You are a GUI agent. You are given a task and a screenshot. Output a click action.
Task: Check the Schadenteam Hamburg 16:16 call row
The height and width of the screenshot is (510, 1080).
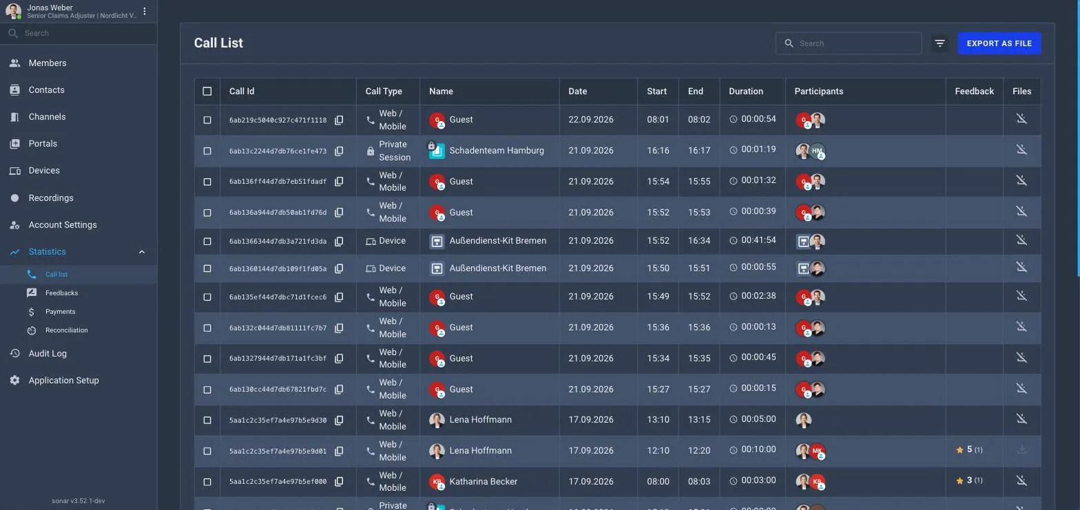[207, 151]
